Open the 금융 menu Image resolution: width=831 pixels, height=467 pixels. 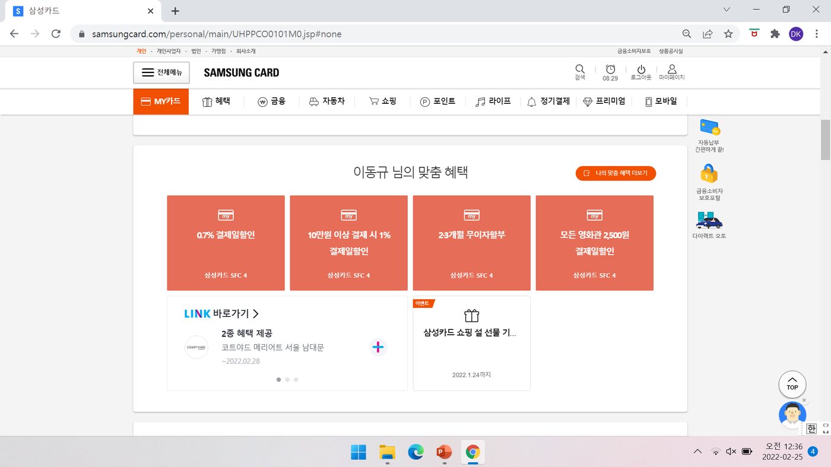click(271, 101)
